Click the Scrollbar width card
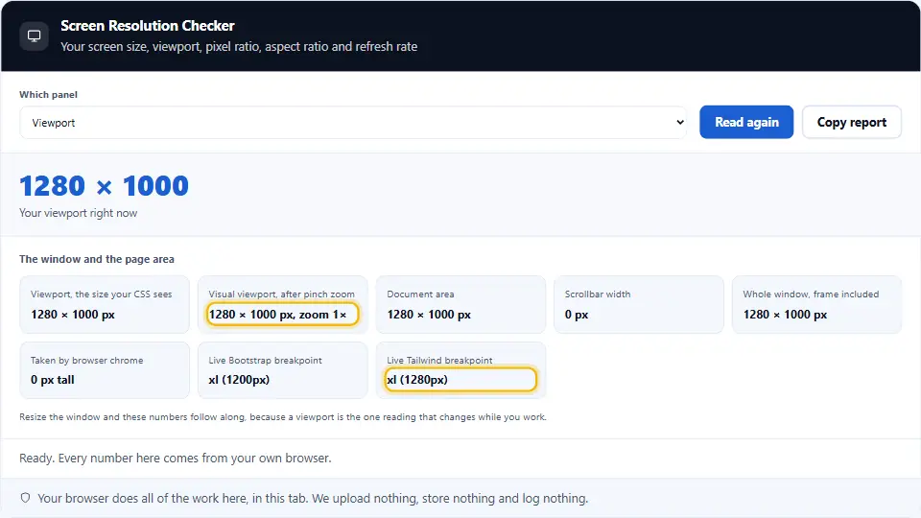The width and height of the screenshot is (921, 518). pos(639,304)
